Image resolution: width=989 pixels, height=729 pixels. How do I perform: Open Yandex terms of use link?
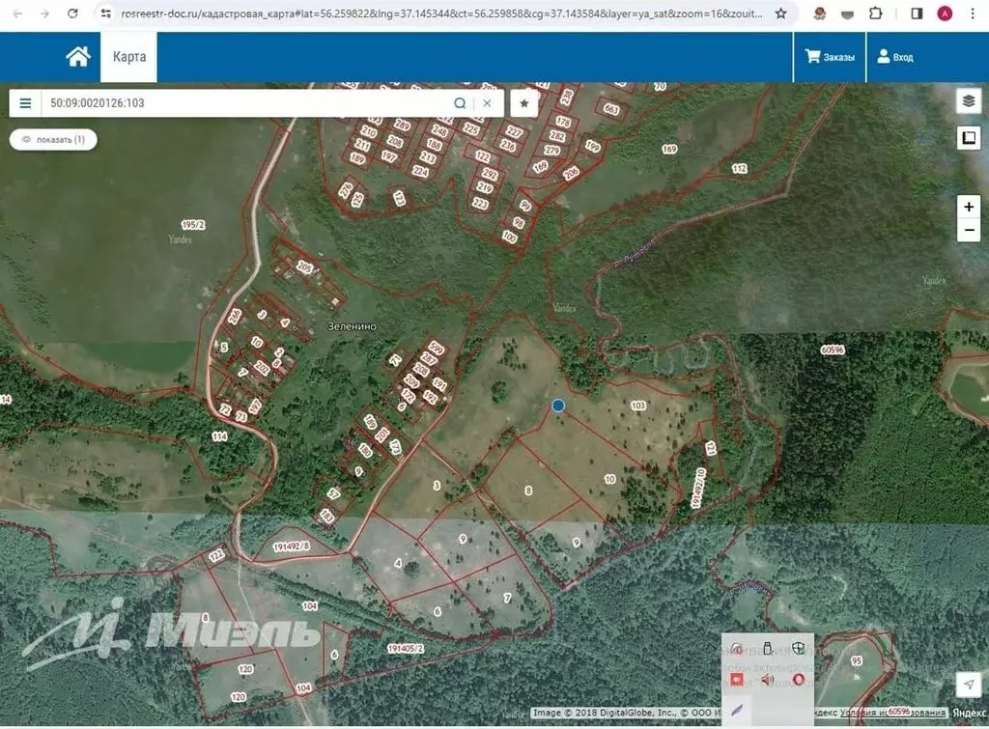pyautogui.click(x=892, y=713)
